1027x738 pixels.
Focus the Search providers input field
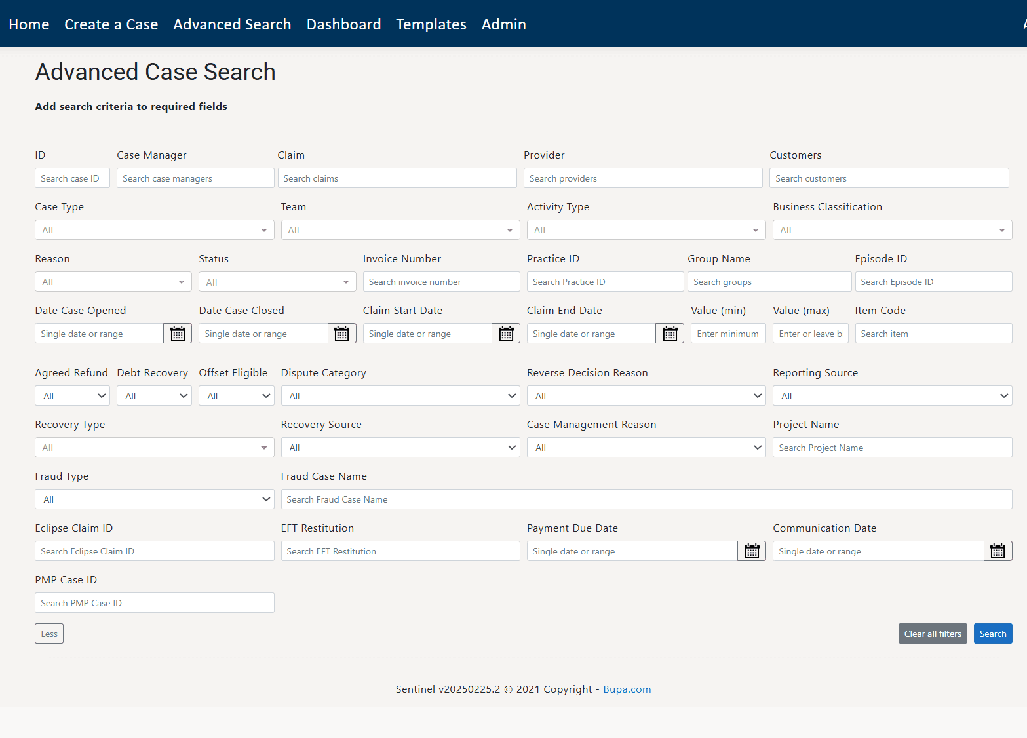point(642,178)
